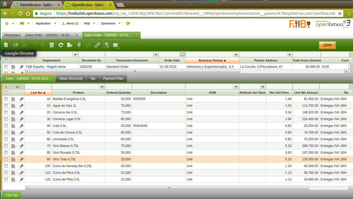Click the Export to spreadsheet toolbar icon

70,45
